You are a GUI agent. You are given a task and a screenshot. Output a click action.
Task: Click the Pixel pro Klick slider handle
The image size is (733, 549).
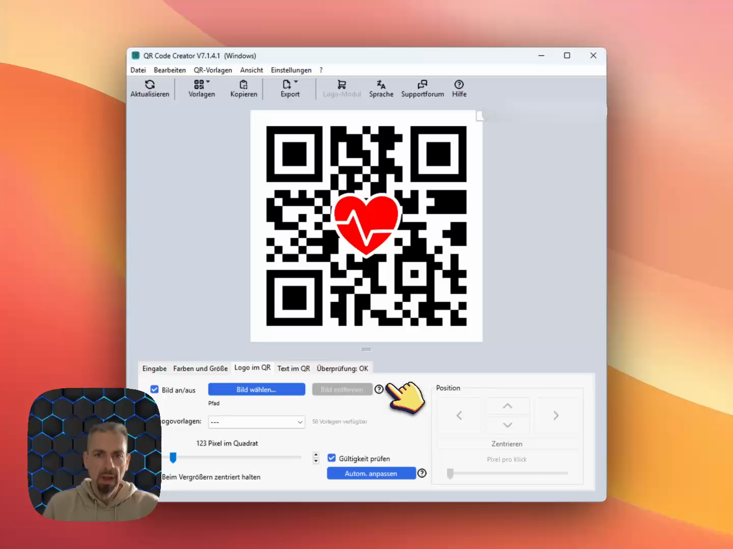pyautogui.click(x=450, y=473)
